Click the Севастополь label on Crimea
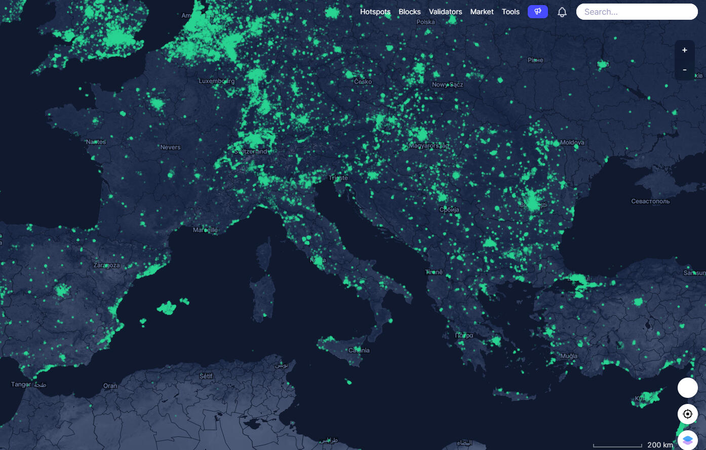 coord(650,201)
